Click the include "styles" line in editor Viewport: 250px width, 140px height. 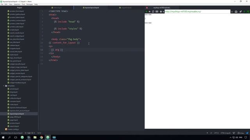click(x=68, y=29)
